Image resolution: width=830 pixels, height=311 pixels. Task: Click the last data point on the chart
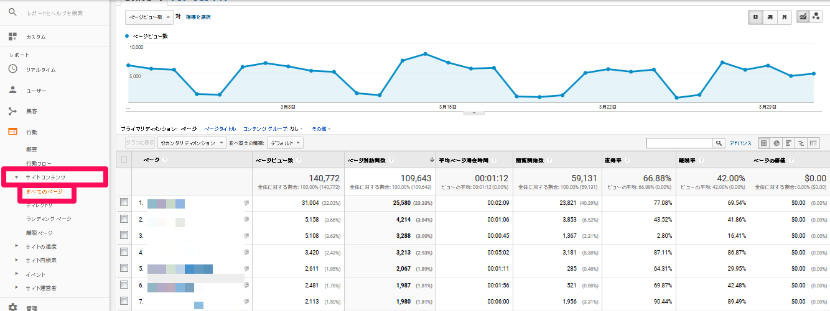coord(814,73)
